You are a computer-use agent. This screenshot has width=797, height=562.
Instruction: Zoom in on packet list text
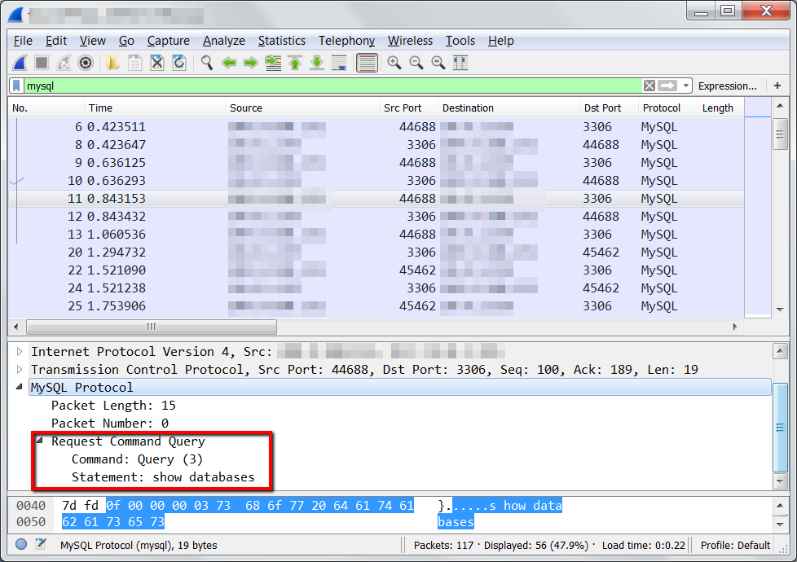click(x=394, y=63)
